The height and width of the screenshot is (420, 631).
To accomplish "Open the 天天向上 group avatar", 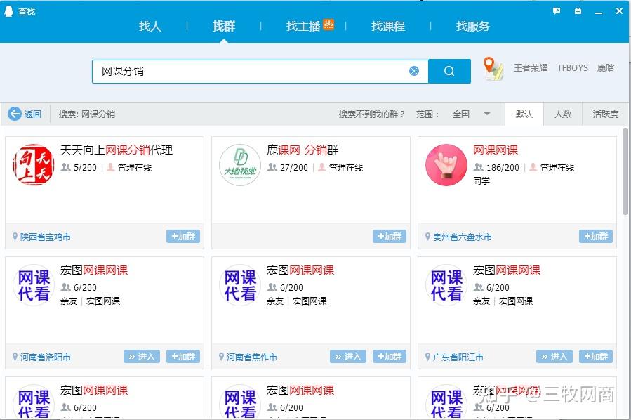I will [34, 164].
